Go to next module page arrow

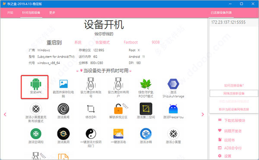pyautogui.click(x=203, y=114)
